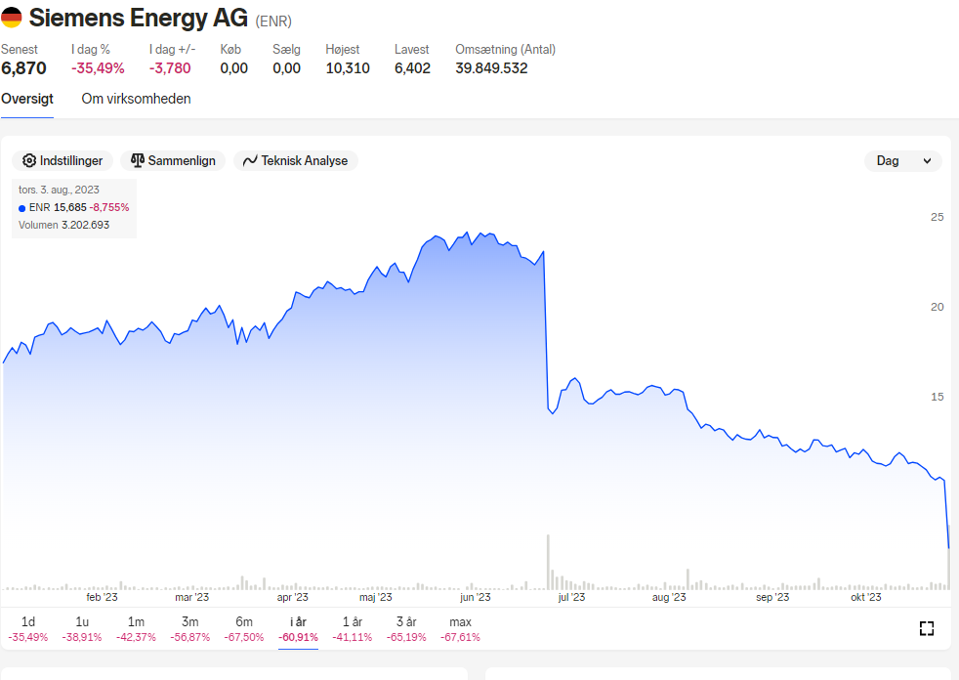Open the Indstillinger gear icon
Viewport: 959px width, 680px height.
pyautogui.click(x=28, y=160)
